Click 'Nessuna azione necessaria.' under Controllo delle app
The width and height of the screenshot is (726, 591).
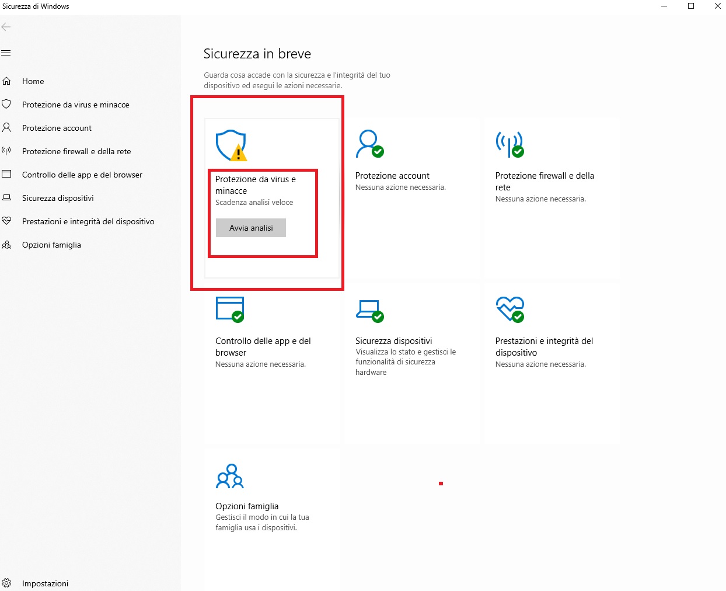(260, 364)
